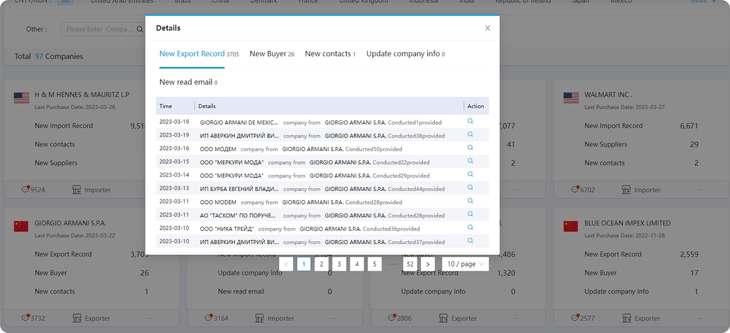Click GIORGIO ARMANI S.P.A. card title
The width and height of the screenshot is (730, 333).
[70, 223]
